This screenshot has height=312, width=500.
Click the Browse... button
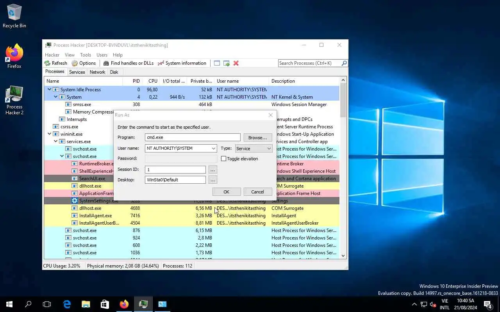258,137
